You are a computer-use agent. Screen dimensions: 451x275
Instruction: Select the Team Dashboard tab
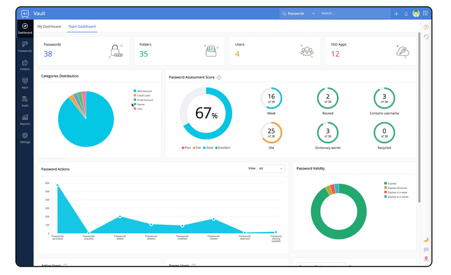(x=82, y=26)
